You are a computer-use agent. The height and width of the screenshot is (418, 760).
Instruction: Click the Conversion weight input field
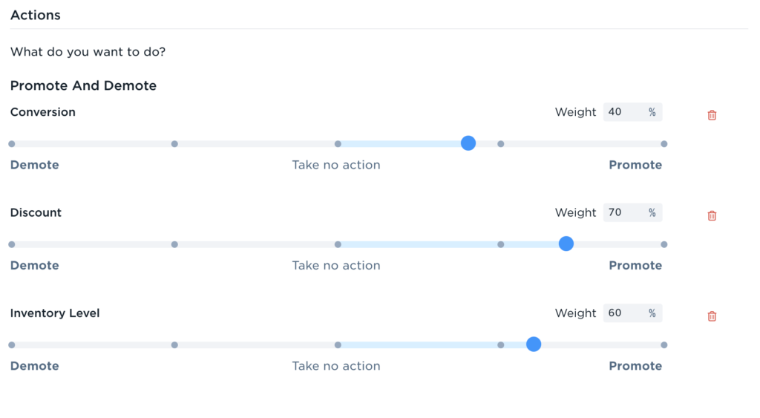pos(632,112)
